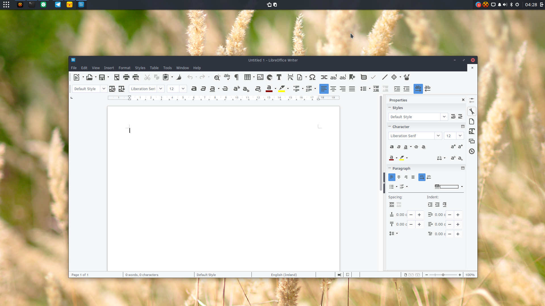The image size is (545, 306).
Task: Toggle Strikethrough in formatting toolbar
Action: click(x=225, y=89)
